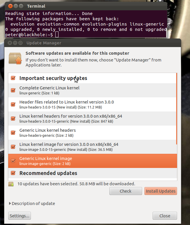Maximize the Update Manager window
The width and height of the screenshot is (190, 225).
(x=20, y=43)
